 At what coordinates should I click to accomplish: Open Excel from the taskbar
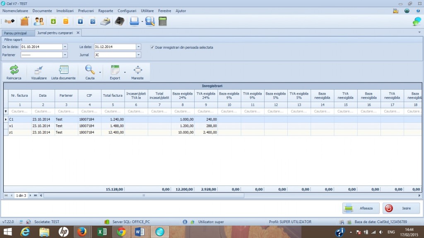(x=102, y=232)
